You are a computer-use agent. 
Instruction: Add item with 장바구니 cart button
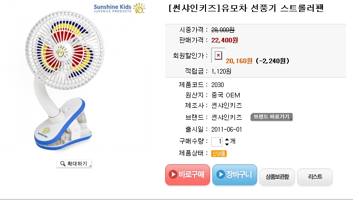[234, 175]
